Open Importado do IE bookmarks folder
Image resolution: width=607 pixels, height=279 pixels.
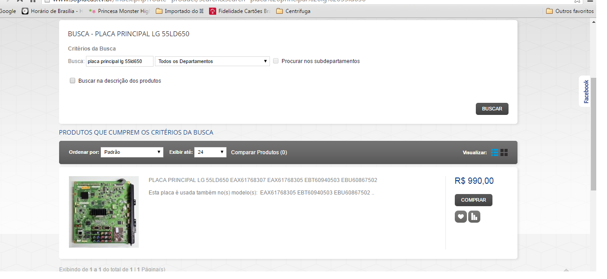pyautogui.click(x=180, y=11)
